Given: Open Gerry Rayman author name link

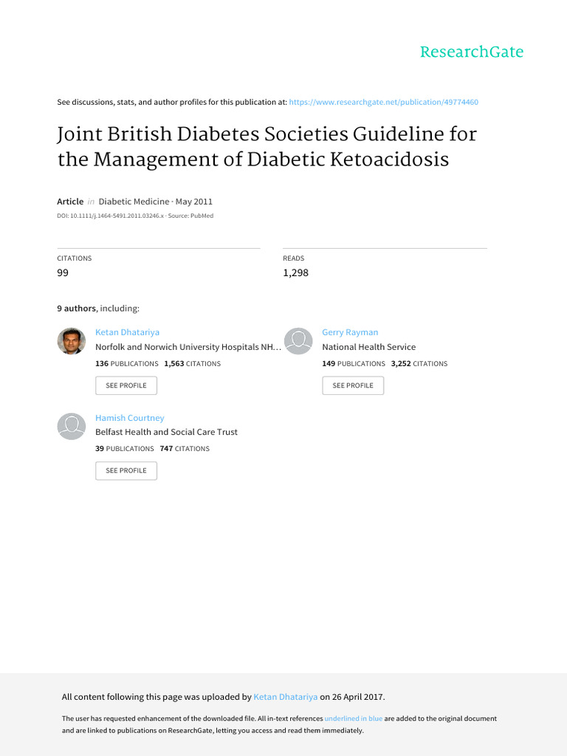Looking at the screenshot, I should click(x=350, y=332).
